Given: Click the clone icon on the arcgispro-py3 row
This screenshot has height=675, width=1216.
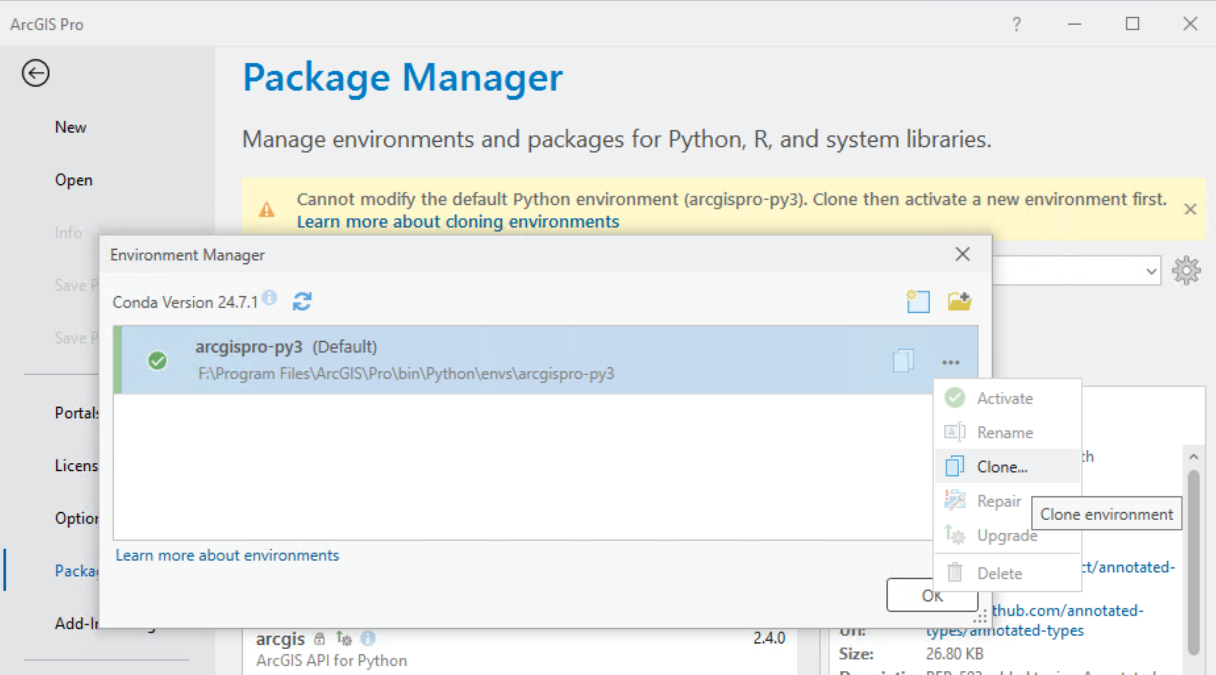Looking at the screenshot, I should click(903, 362).
